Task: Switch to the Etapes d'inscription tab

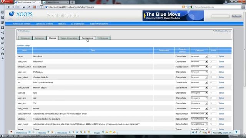Action: pos(69,38)
